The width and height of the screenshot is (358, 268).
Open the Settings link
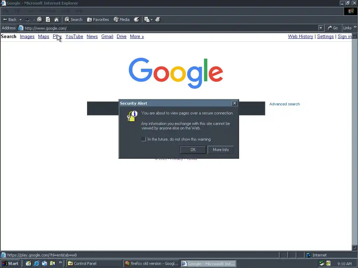point(325,36)
